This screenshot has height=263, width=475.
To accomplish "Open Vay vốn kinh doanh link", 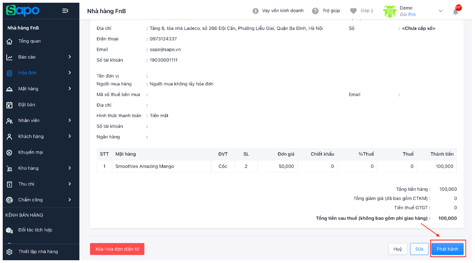I will (282, 11).
